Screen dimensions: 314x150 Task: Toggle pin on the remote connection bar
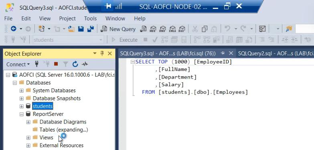tap(107, 6)
